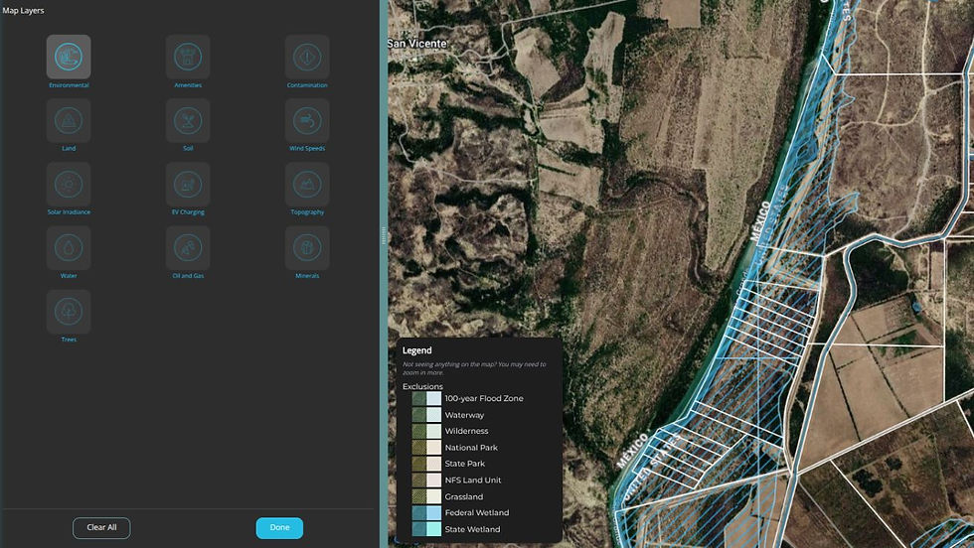Click the Map Layers panel title

(23, 11)
